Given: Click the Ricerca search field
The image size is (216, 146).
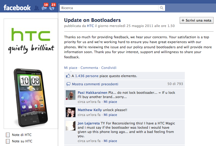Looking at the screenshot, I should 109,8.
